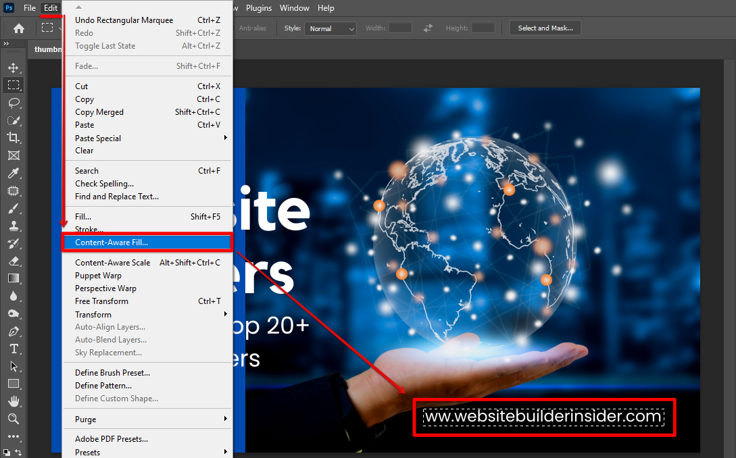This screenshot has height=458, width=736.
Task: Pick the Eyedropper tool
Action: point(14,173)
